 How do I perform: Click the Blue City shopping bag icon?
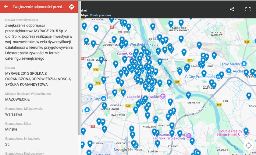click(x=104, y=99)
